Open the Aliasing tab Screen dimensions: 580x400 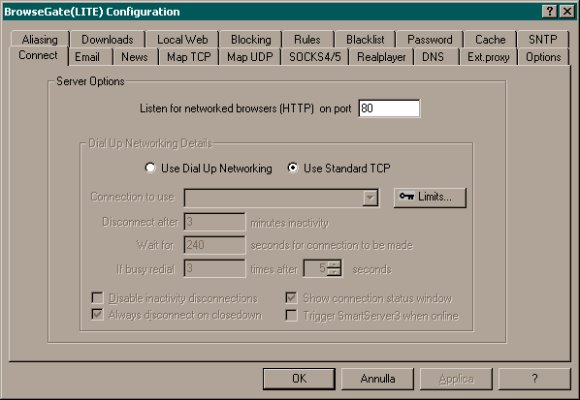(x=40, y=39)
